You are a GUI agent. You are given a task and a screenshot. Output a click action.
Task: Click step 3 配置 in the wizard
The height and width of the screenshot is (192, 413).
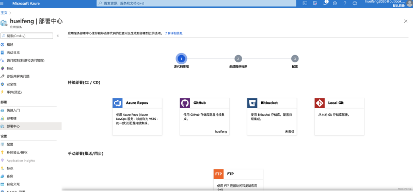295,59
